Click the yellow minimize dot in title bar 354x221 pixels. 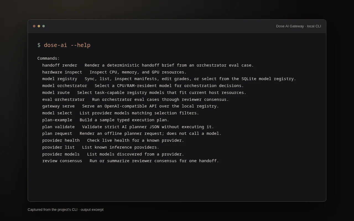39,26
